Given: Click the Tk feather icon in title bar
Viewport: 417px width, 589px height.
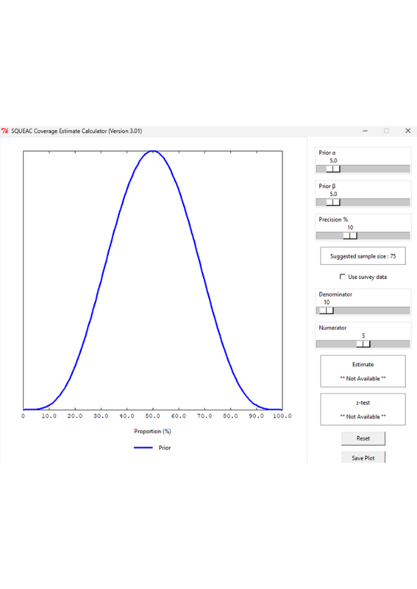Looking at the screenshot, I should (x=5, y=131).
